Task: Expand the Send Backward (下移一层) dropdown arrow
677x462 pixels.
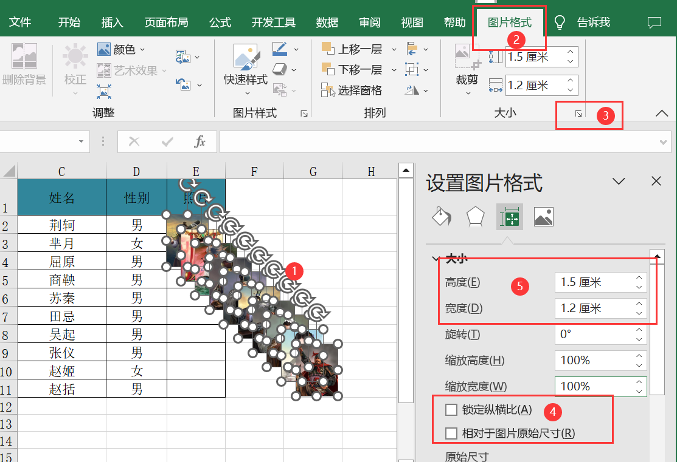Action: [394, 70]
